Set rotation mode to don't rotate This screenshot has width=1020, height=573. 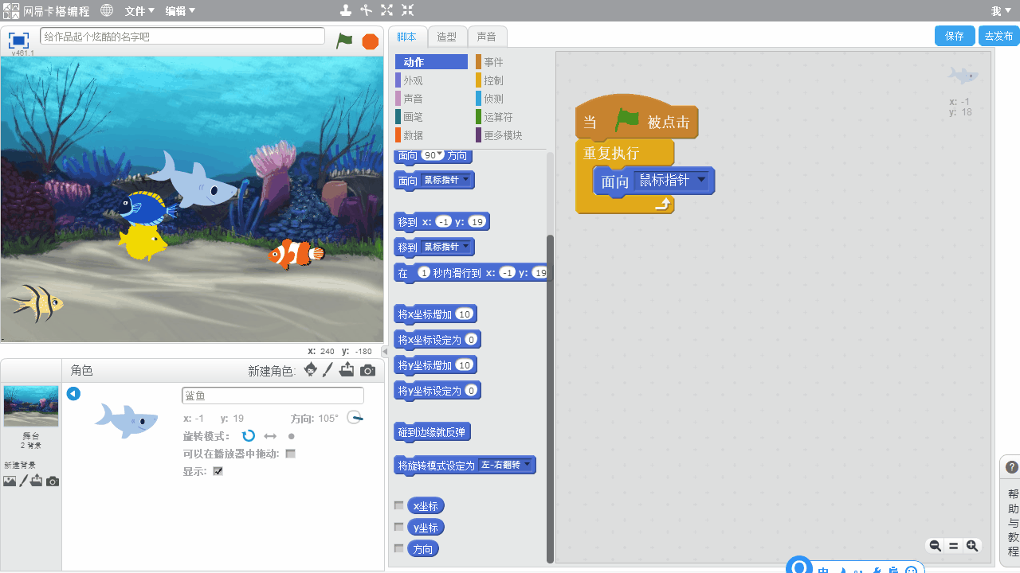[292, 436]
